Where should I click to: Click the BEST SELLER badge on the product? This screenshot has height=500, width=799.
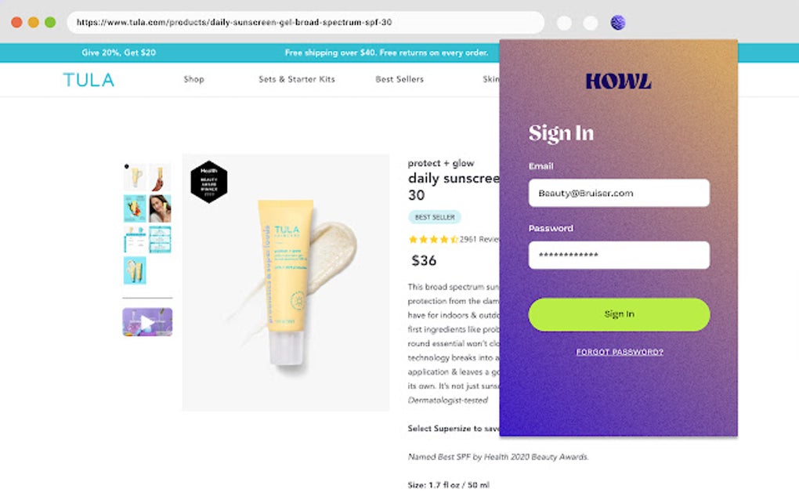pos(435,217)
